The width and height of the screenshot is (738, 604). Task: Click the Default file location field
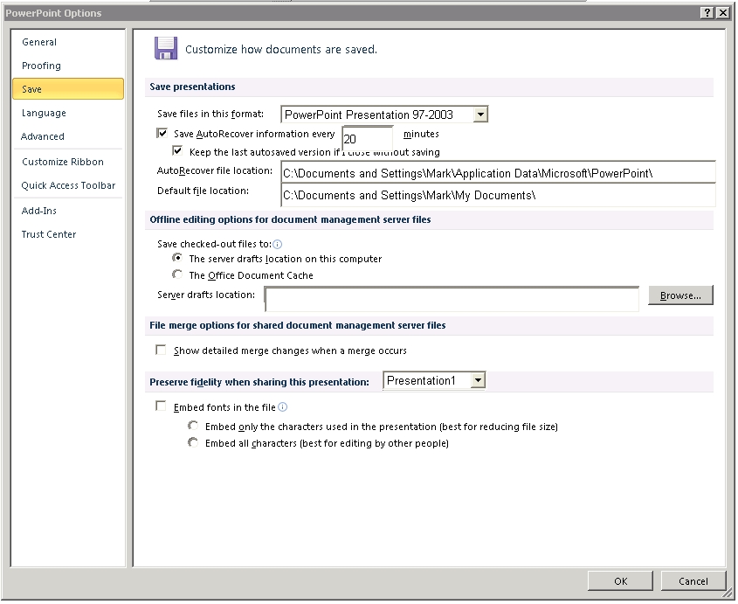point(498,195)
